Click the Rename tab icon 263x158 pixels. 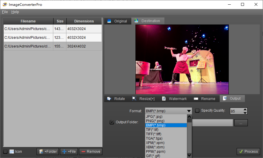coord(196,99)
